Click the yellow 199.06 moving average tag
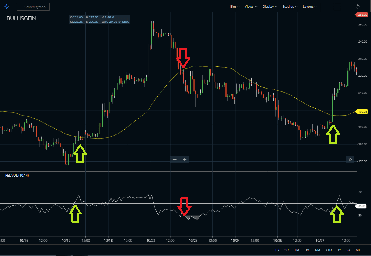Viewport: 371px width, 256px height. point(362,112)
